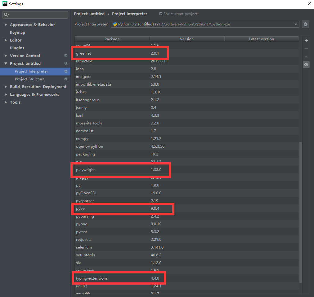314x297 pixels.
Task: Select the jsonfy package row
Action: click(187, 108)
